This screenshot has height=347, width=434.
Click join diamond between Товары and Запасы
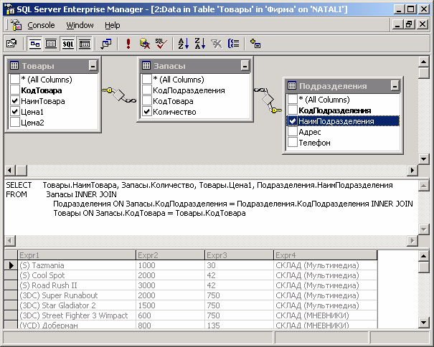click(119, 95)
